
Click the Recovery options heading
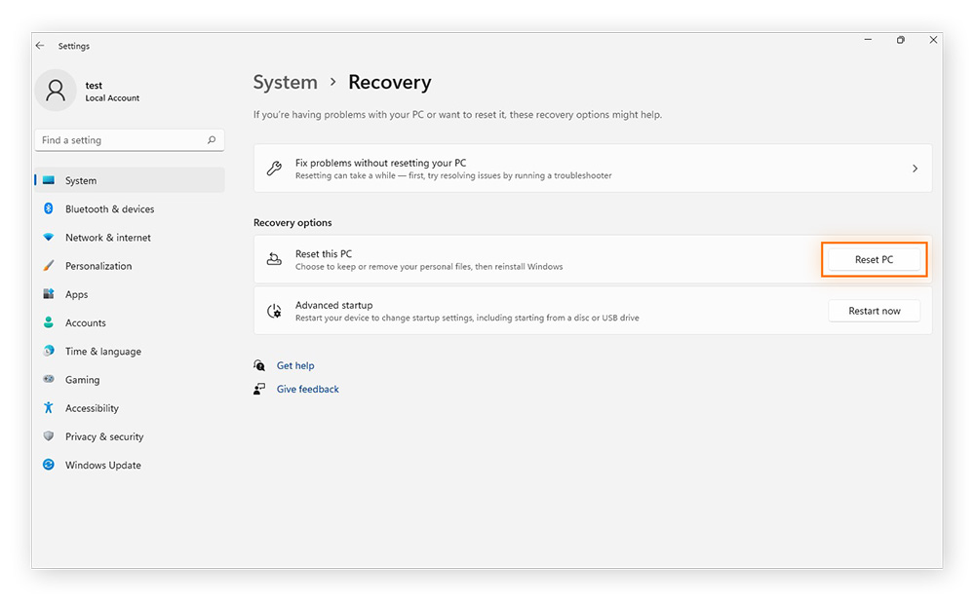click(292, 222)
